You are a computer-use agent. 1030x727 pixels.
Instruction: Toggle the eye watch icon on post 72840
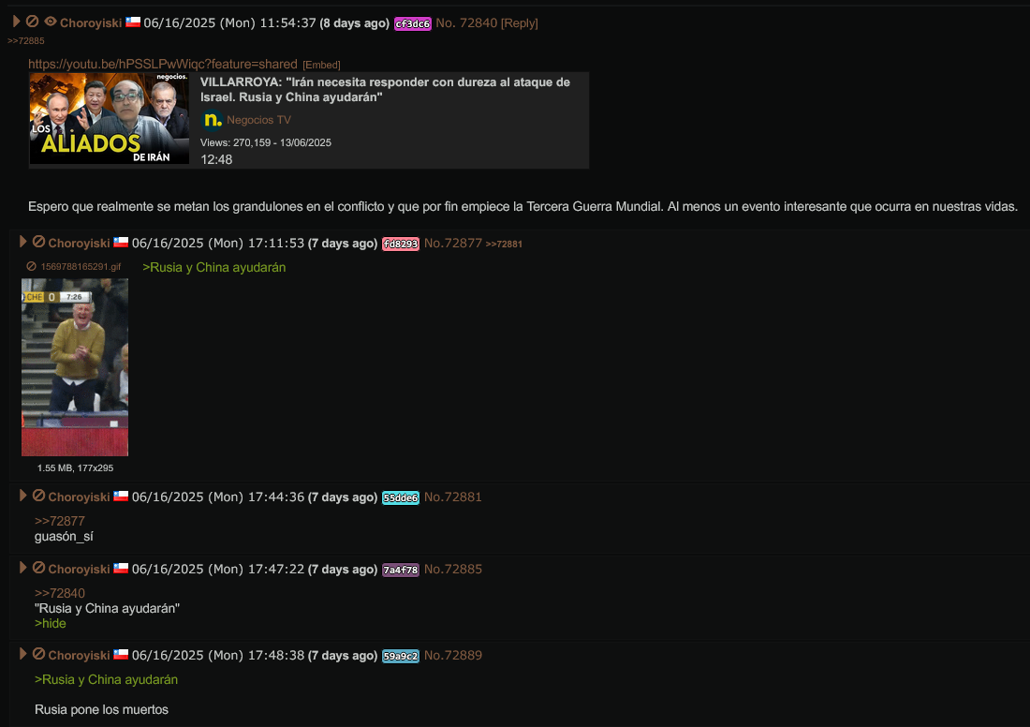pos(50,21)
